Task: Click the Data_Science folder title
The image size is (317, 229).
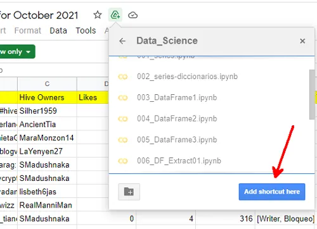Action: 167,40
